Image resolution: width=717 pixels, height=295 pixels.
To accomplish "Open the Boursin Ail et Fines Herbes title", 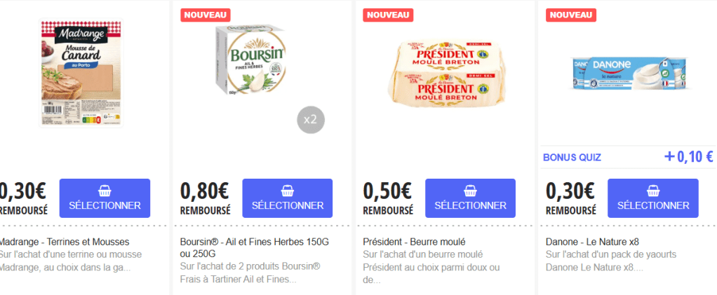I will (253, 247).
